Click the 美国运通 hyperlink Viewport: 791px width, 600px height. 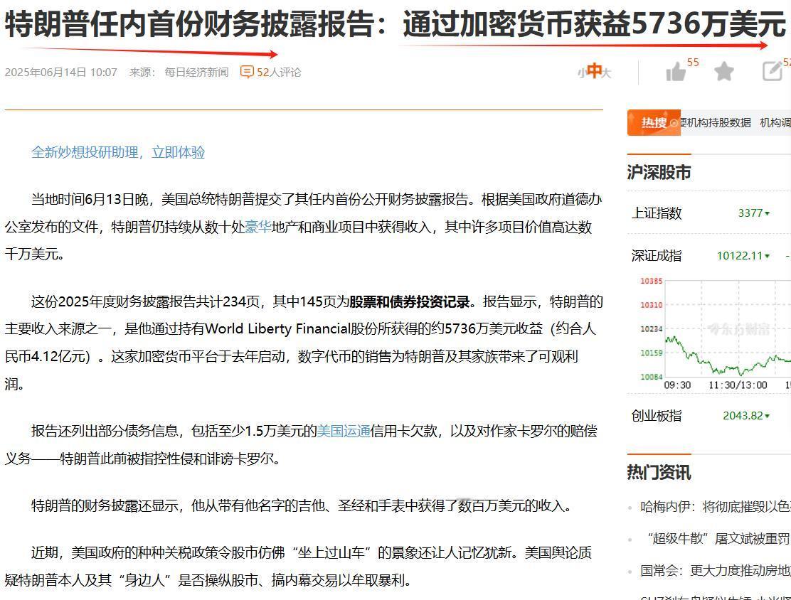[344, 431]
